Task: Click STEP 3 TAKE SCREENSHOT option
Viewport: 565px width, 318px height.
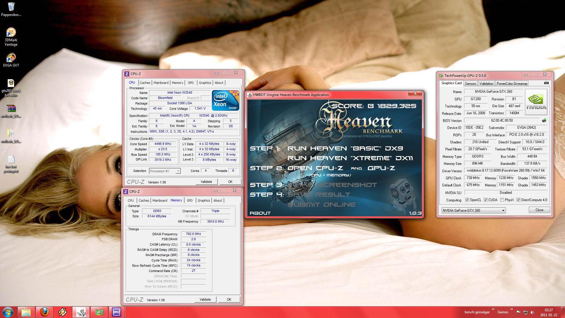Action: pyautogui.click(x=332, y=185)
